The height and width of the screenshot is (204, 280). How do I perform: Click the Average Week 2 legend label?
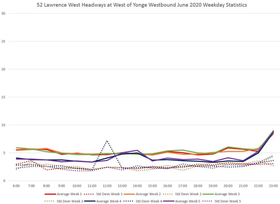pyautogui.click(x=148, y=194)
